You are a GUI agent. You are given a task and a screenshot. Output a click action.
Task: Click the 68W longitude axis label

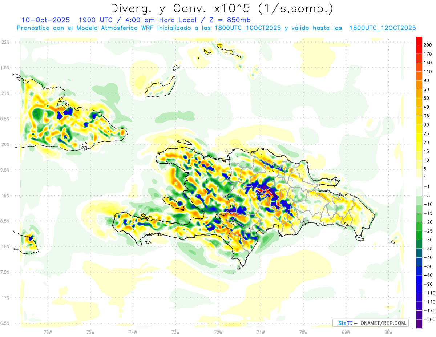coord(388,332)
